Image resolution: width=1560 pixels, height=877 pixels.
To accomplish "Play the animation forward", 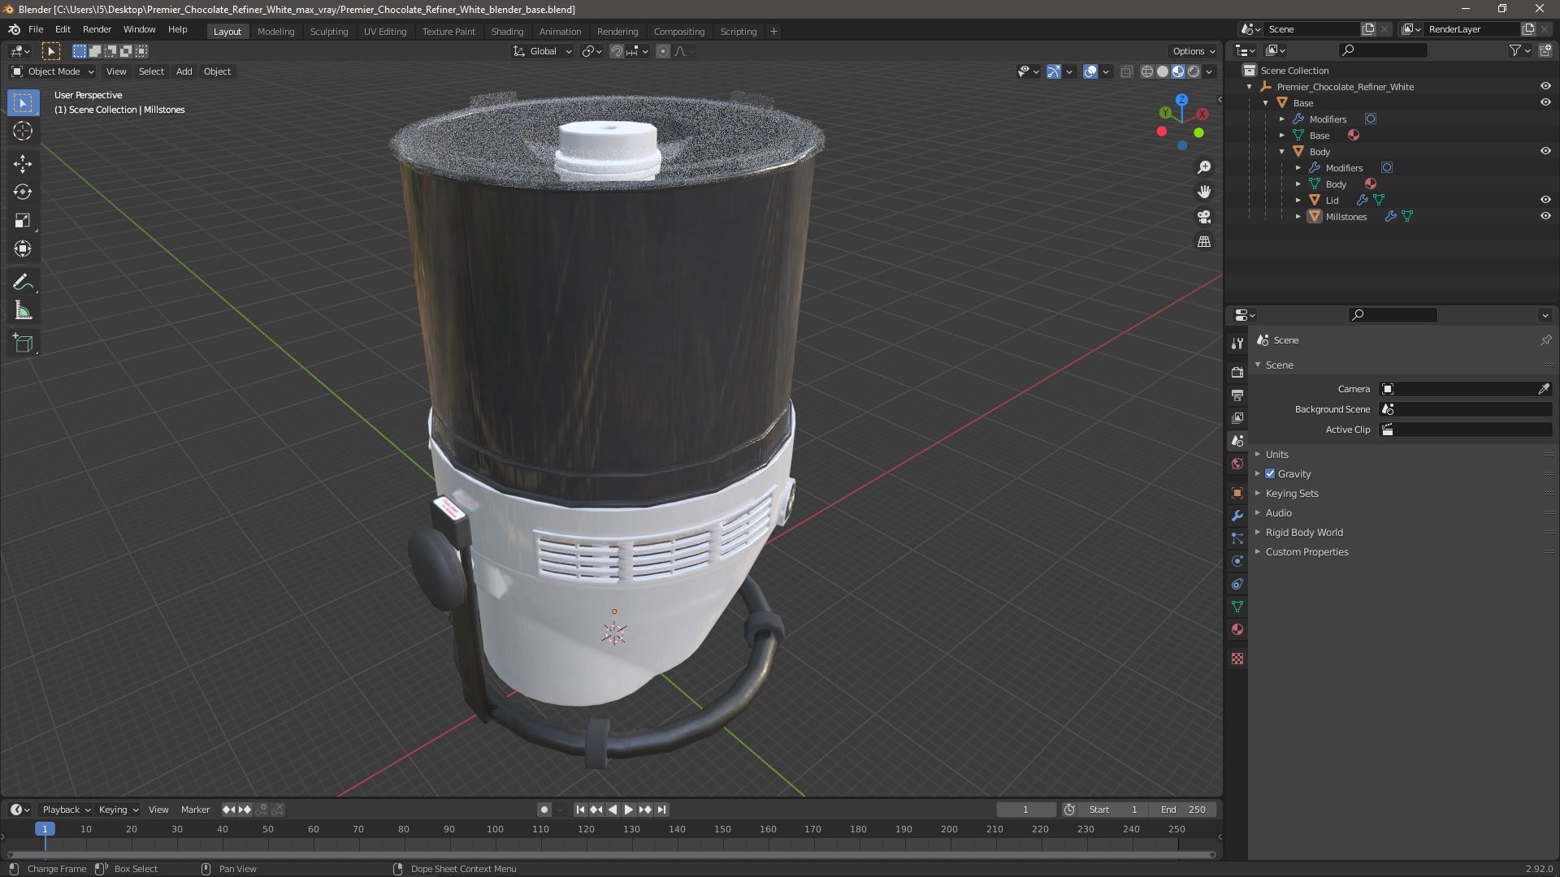I will click(629, 810).
